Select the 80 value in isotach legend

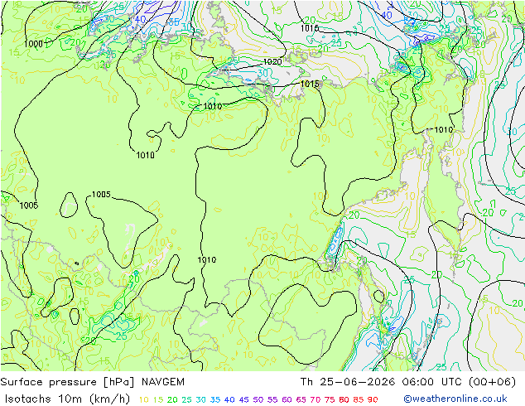click(x=344, y=399)
